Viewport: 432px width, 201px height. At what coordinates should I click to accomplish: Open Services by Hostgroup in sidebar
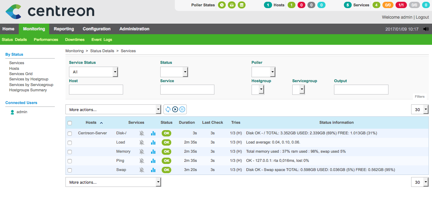coord(29,79)
